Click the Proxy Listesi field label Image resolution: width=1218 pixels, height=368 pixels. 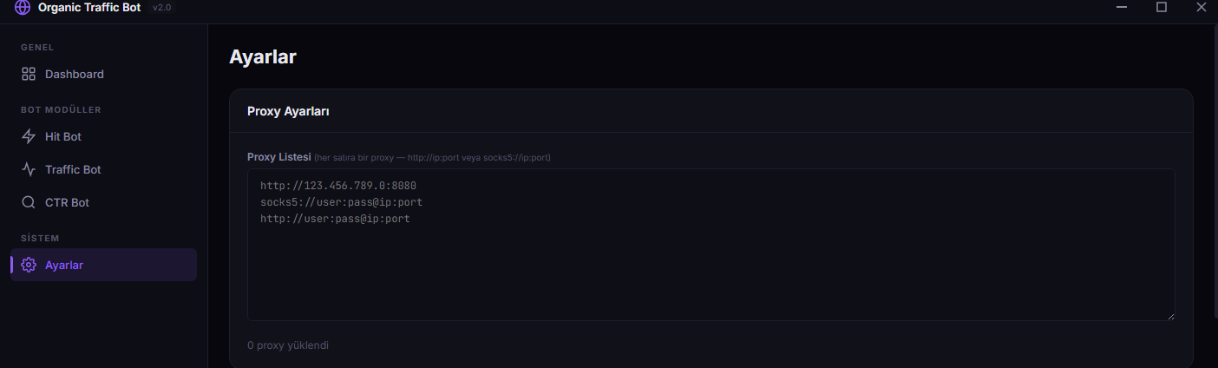point(278,157)
